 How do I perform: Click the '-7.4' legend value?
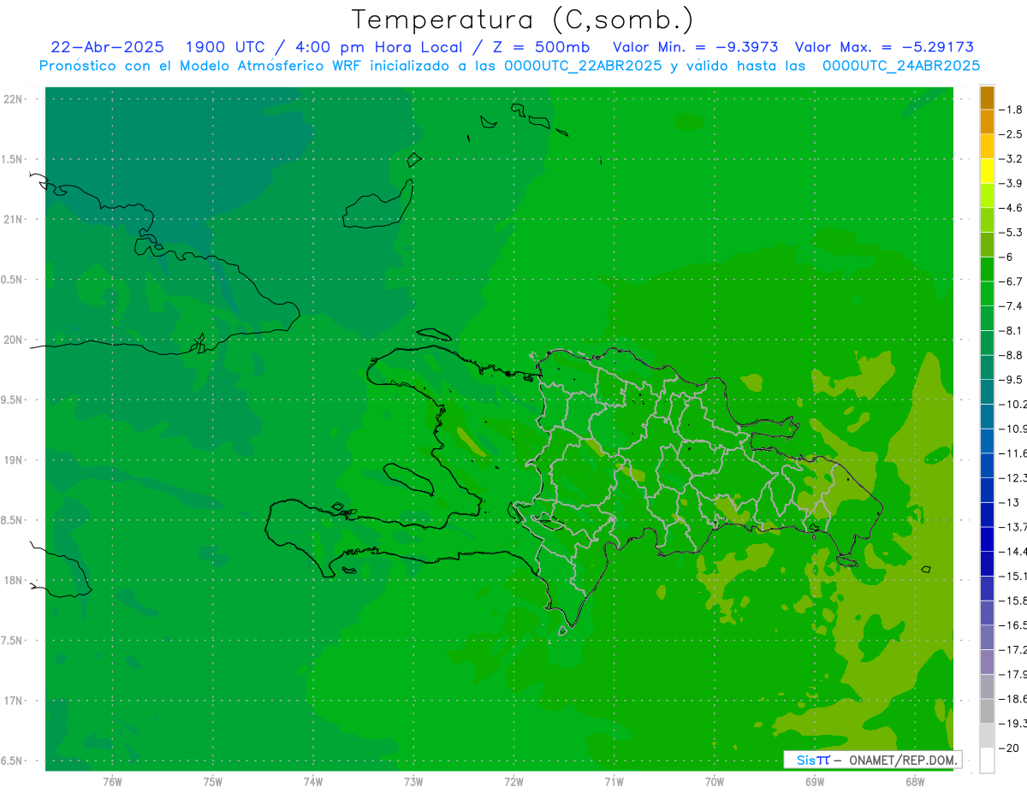1012,306
